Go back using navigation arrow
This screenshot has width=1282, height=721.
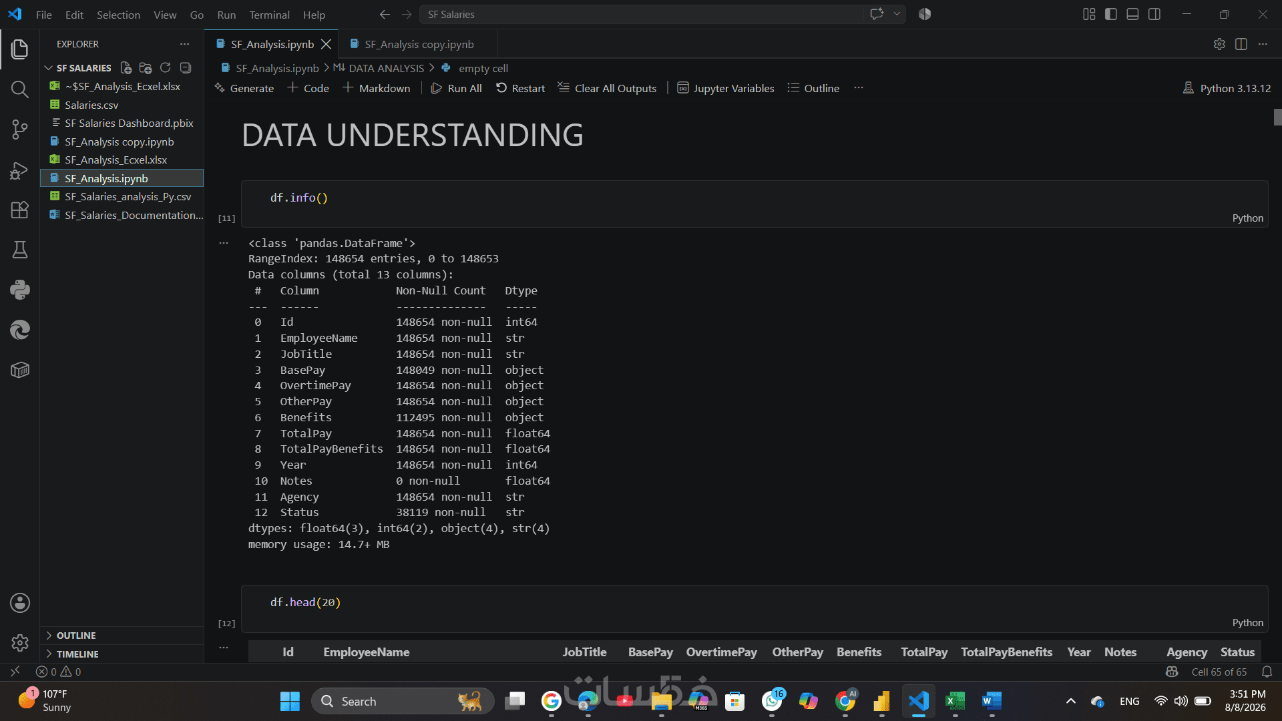click(x=385, y=14)
